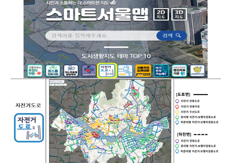
Task: Click the [하천변] legend heading
Action: click(x=184, y=134)
